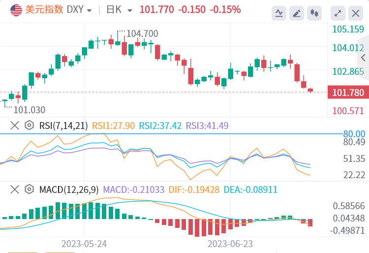Remove the MACD indicator with X
This screenshot has width=369, height=253.
(x=15, y=189)
